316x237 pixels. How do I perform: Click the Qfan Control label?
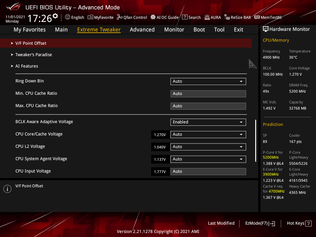coord(135,17)
